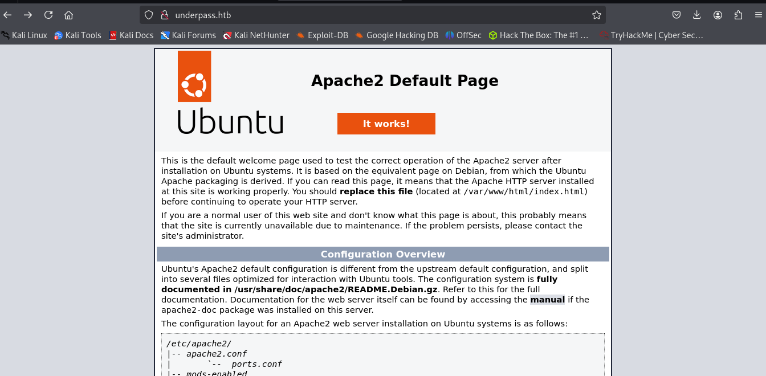The width and height of the screenshot is (766, 376).
Task: Click the back navigation arrow
Action: (7, 15)
